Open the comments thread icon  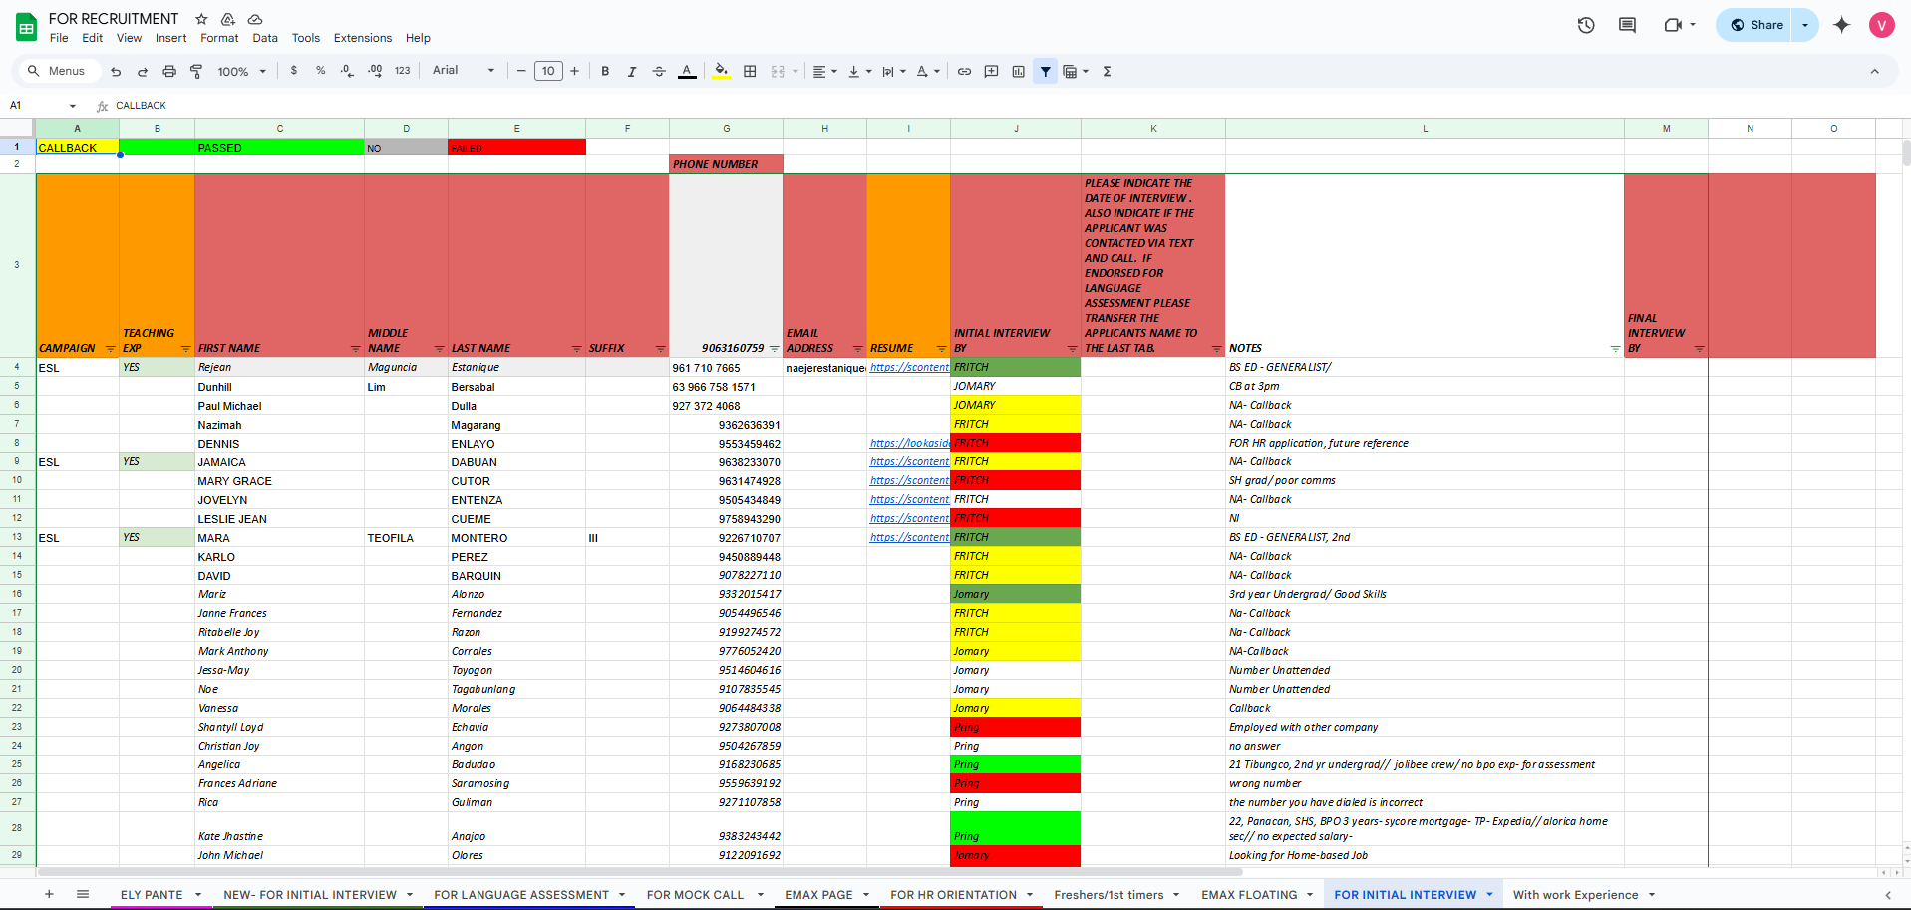[1627, 25]
